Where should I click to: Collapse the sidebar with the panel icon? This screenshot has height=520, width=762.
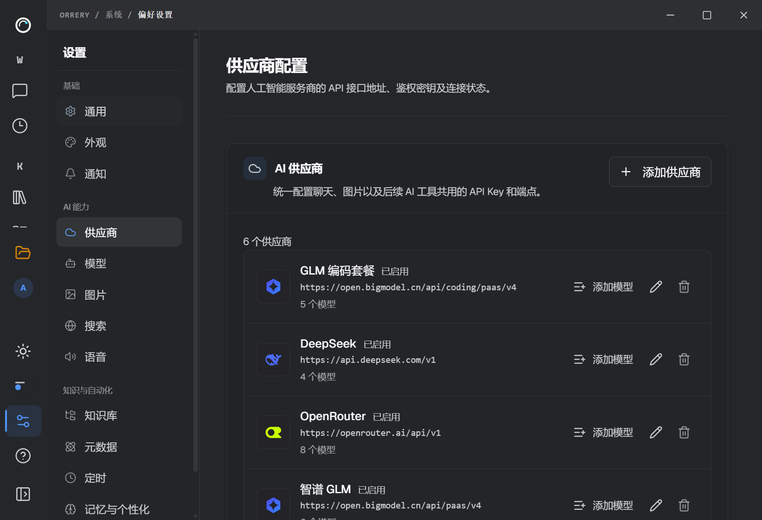23,494
